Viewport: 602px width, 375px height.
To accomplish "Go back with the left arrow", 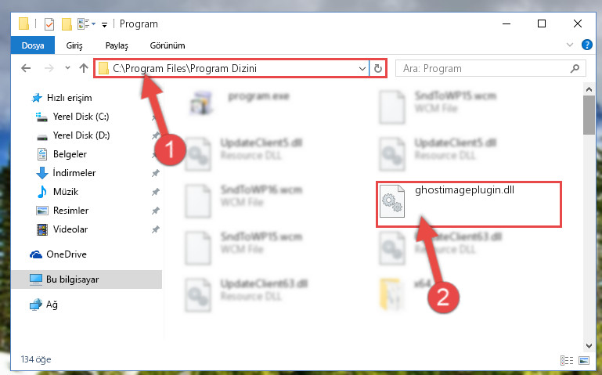I will point(26,68).
